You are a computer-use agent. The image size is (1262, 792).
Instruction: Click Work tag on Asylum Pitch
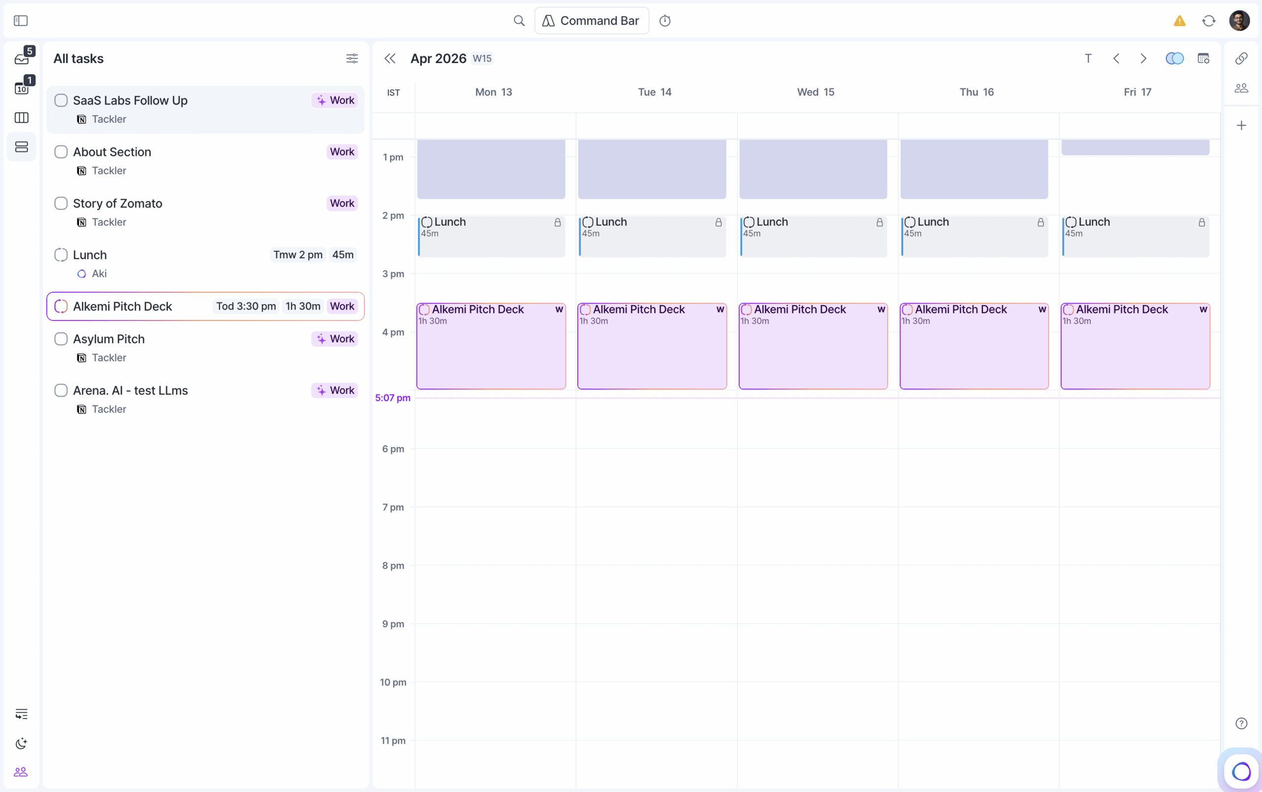tap(335, 339)
